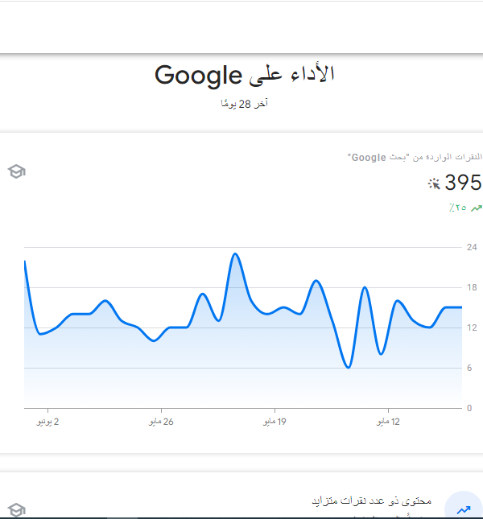This screenshot has width=483, height=519.
Task: Click the chart's lowest dip near value 6
Action: coord(349,367)
